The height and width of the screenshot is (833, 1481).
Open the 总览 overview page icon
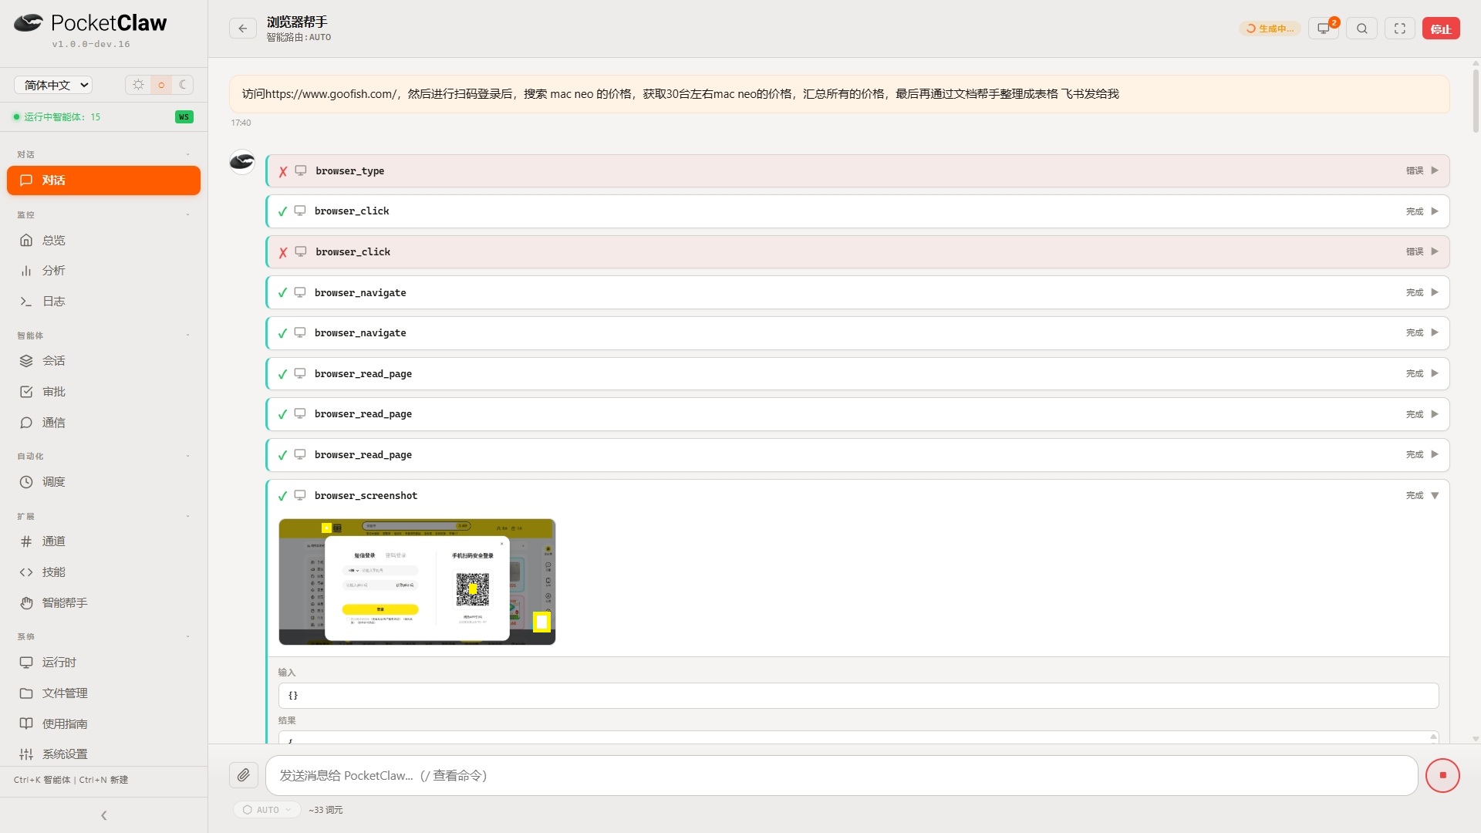click(26, 241)
